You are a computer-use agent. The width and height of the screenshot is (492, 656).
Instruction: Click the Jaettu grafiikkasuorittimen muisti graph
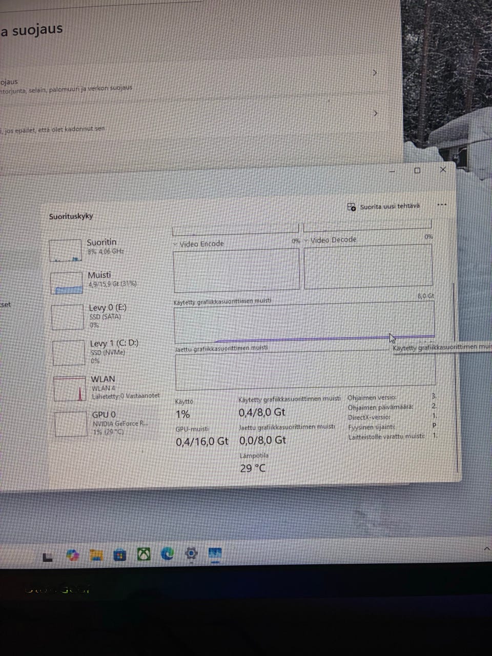(x=305, y=370)
